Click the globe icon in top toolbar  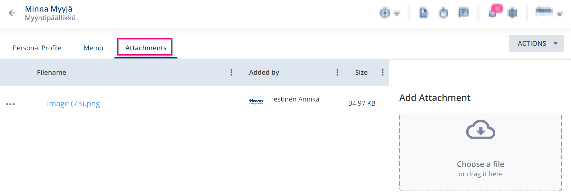pos(512,13)
